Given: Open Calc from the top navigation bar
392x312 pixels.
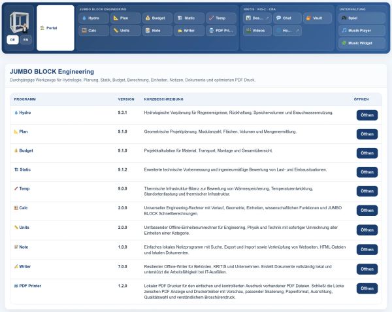Looking at the screenshot, I should click(x=93, y=31).
